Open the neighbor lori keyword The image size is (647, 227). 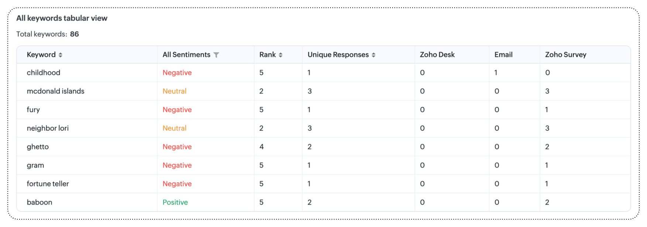tap(48, 128)
